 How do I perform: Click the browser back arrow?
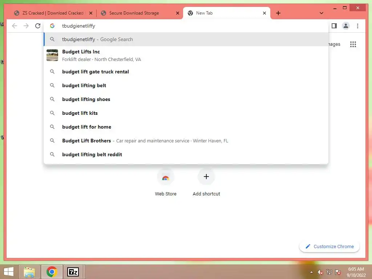[x=15, y=26]
